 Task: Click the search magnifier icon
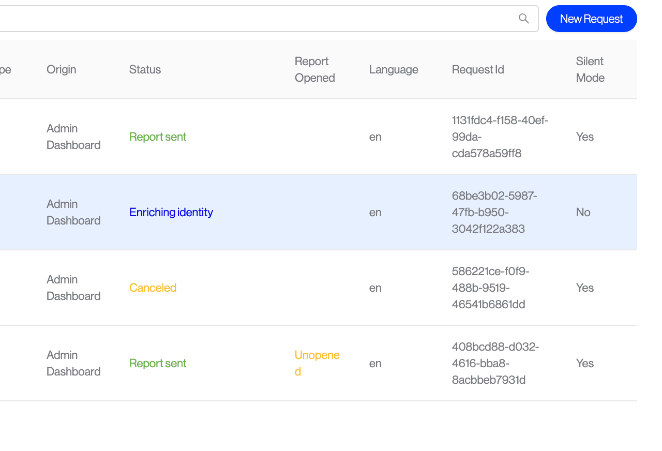[523, 19]
